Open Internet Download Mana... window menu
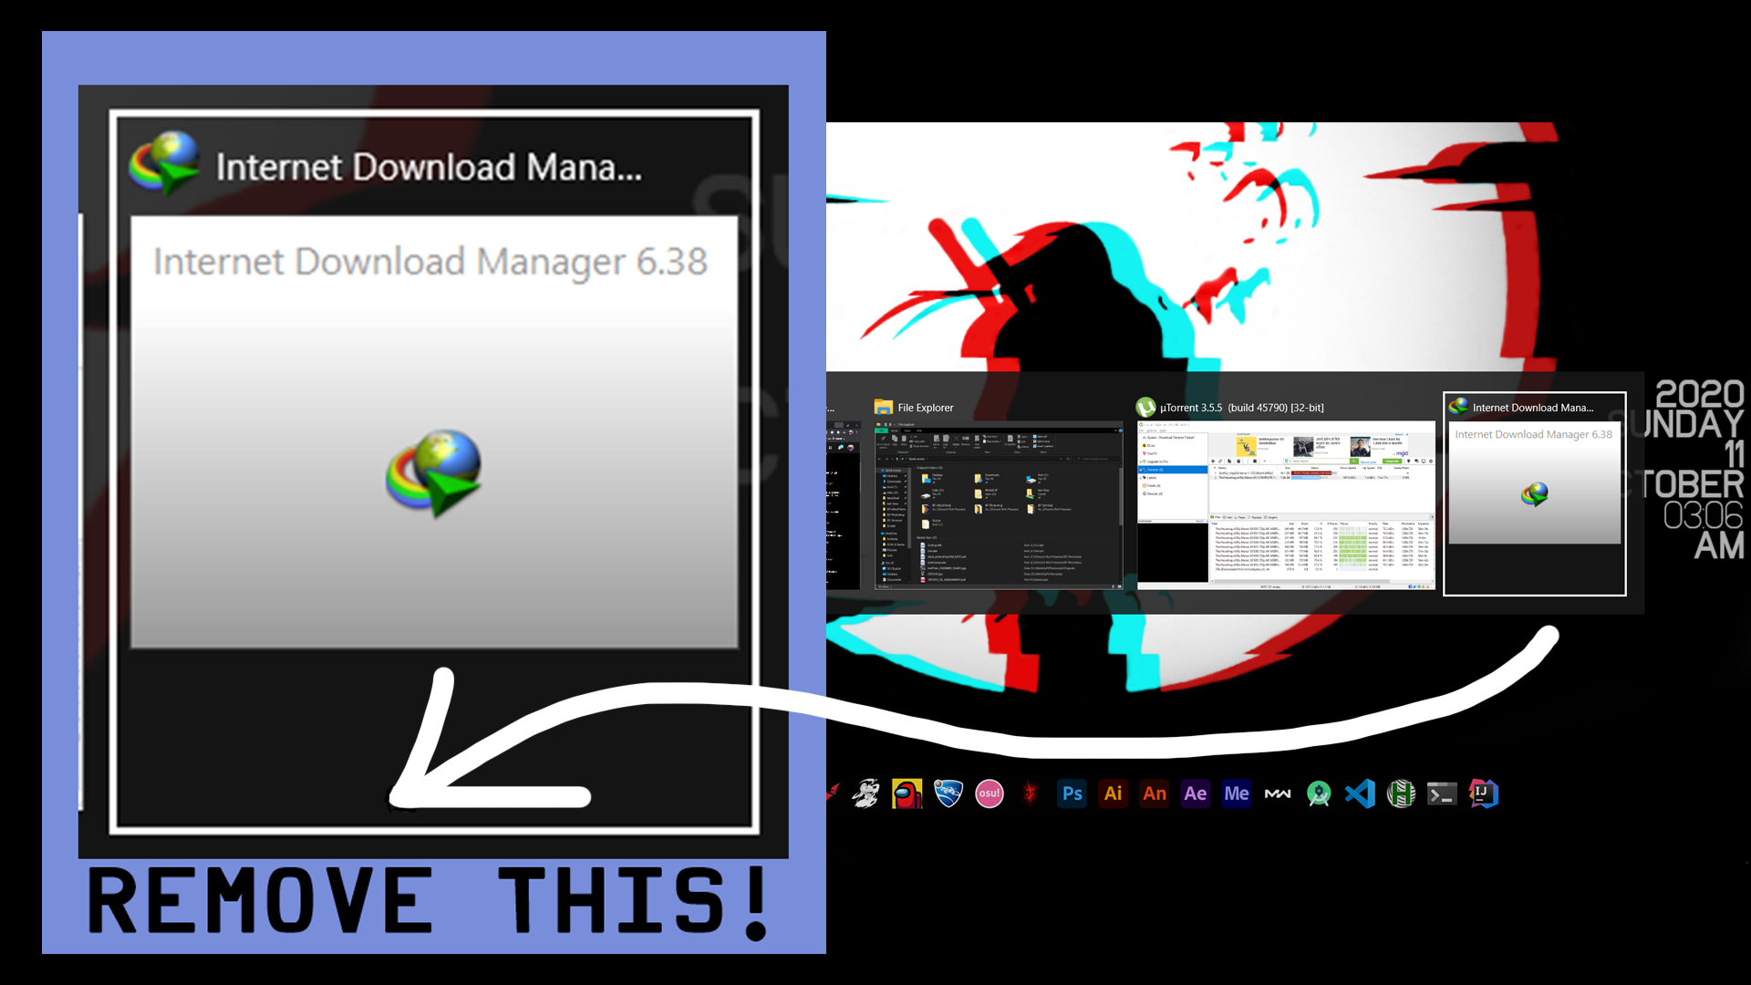The image size is (1751, 985). (1533, 407)
